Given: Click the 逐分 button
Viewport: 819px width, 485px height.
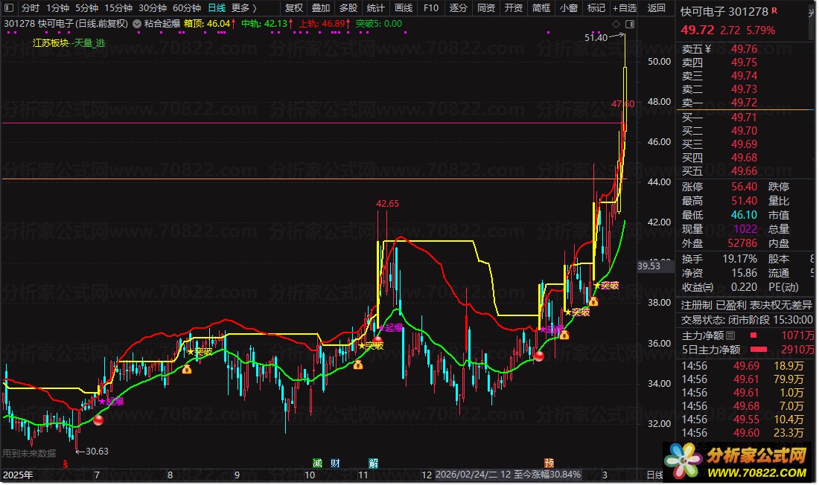Looking at the screenshot, I should pos(458,8).
